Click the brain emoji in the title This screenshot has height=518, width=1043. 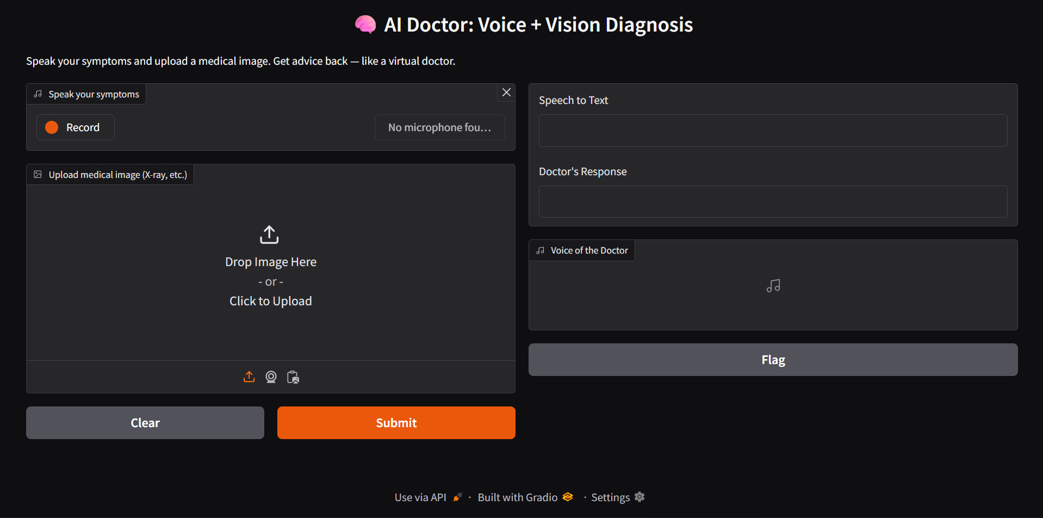(365, 24)
